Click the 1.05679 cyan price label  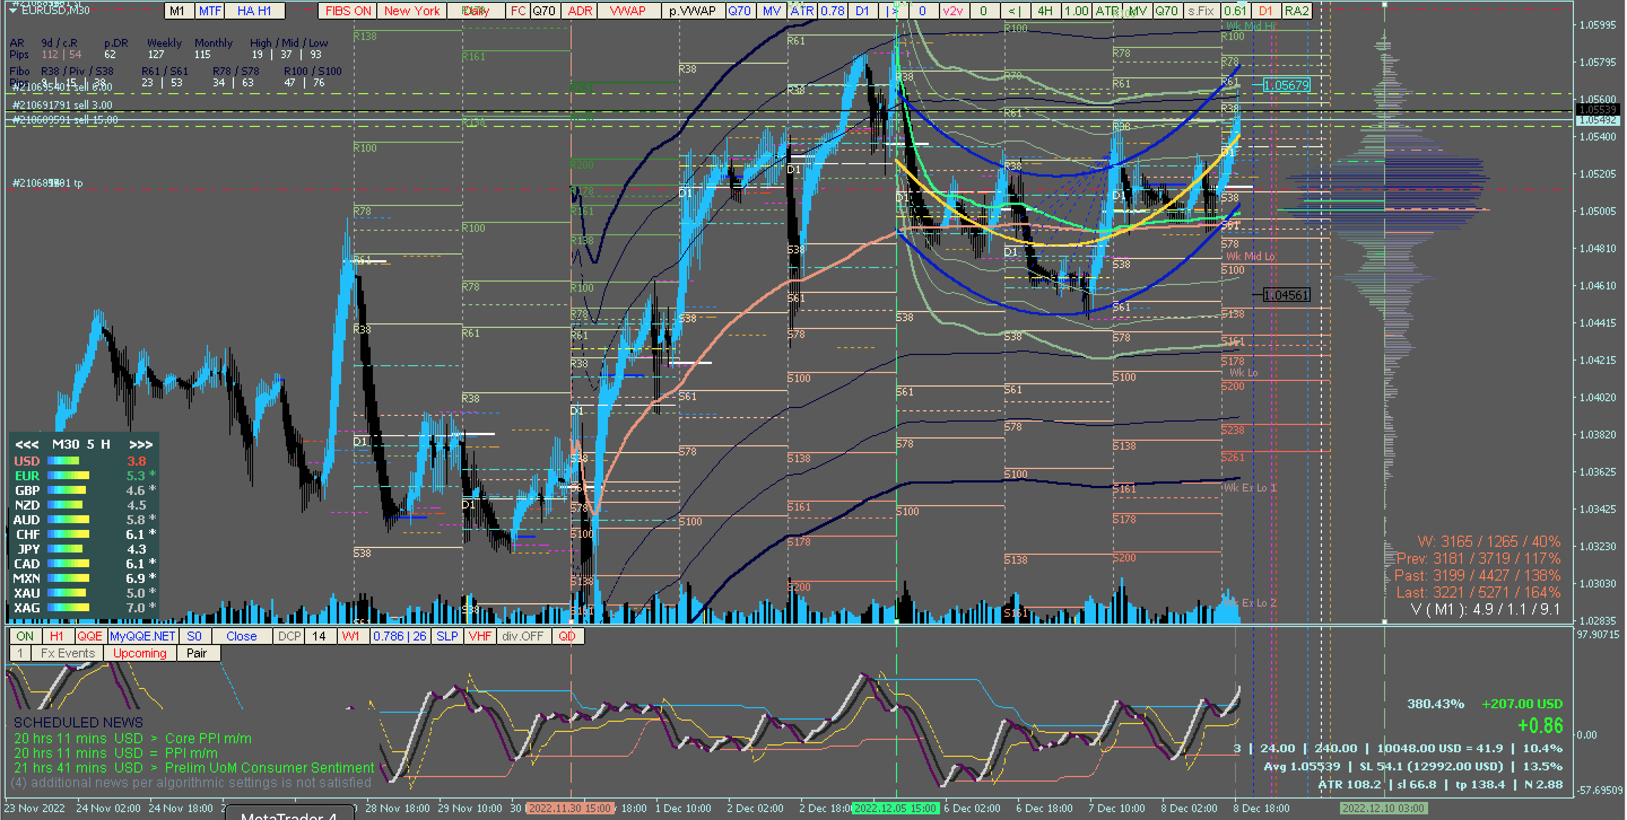[x=1286, y=85]
